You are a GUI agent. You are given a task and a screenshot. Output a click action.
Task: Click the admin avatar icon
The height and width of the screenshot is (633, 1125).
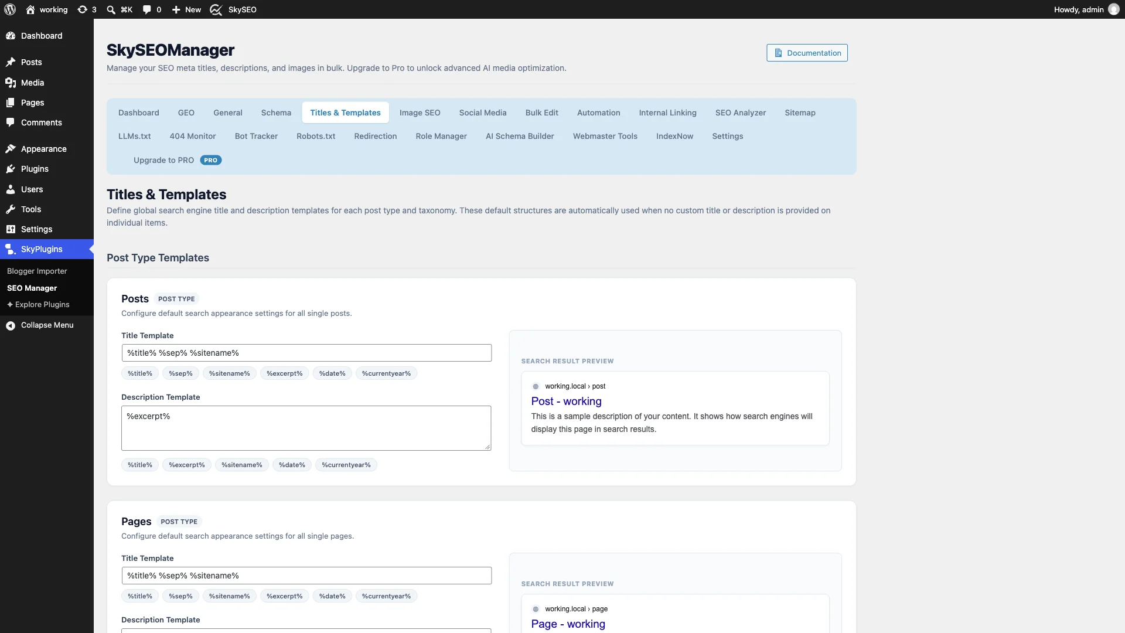1114,9
